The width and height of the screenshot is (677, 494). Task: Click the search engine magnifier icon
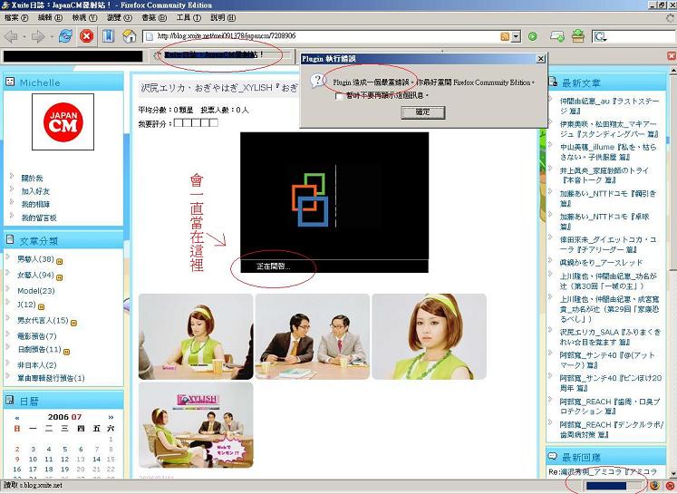(x=600, y=36)
